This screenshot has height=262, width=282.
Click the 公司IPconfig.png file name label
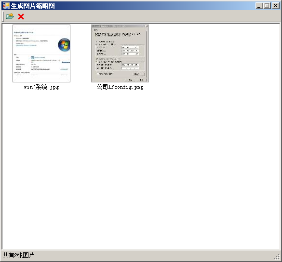click(x=120, y=87)
